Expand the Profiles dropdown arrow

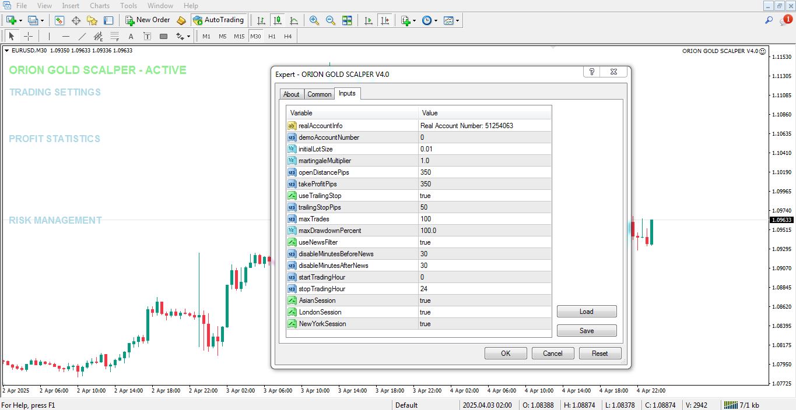43,20
